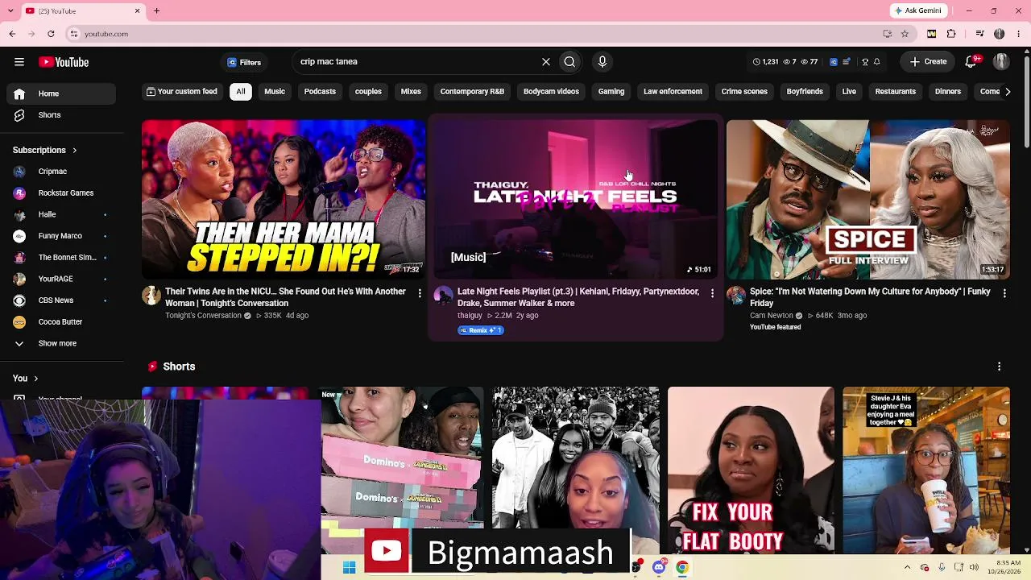Expand the Subscriptions section chevron

(x=74, y=150)
